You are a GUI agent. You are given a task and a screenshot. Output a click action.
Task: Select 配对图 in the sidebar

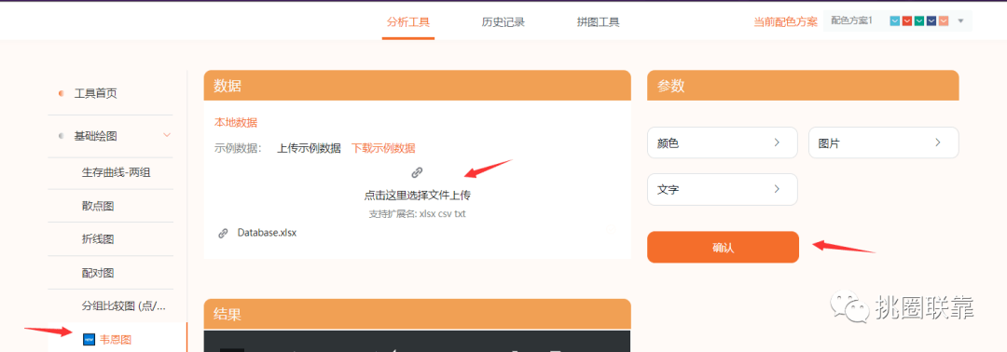coord(98,273)
